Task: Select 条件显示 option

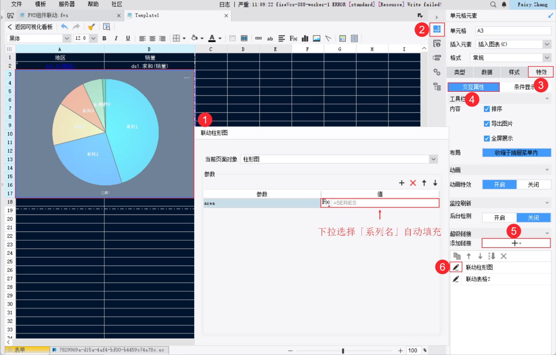Action: pyautogui.click(x=525, y=87)
